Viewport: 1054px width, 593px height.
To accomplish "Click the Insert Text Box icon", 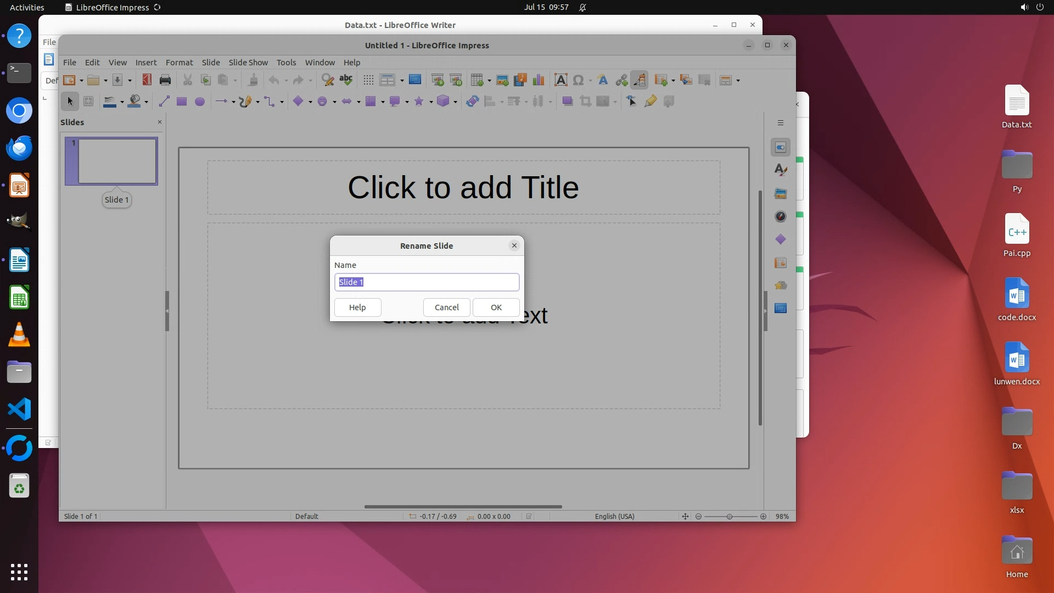I will [x=560, y=80].
